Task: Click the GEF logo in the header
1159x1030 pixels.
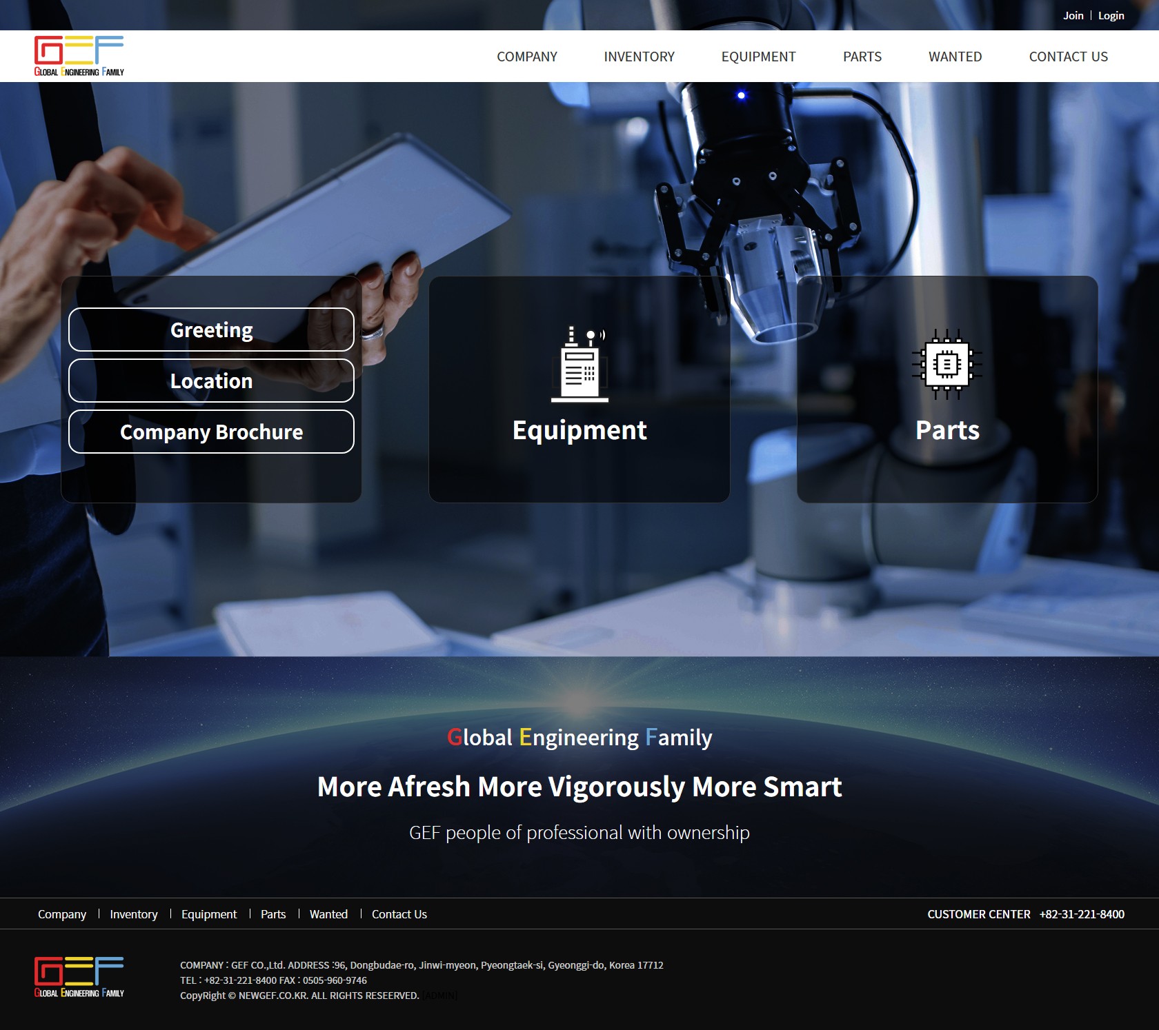Action: click(79, 56)
